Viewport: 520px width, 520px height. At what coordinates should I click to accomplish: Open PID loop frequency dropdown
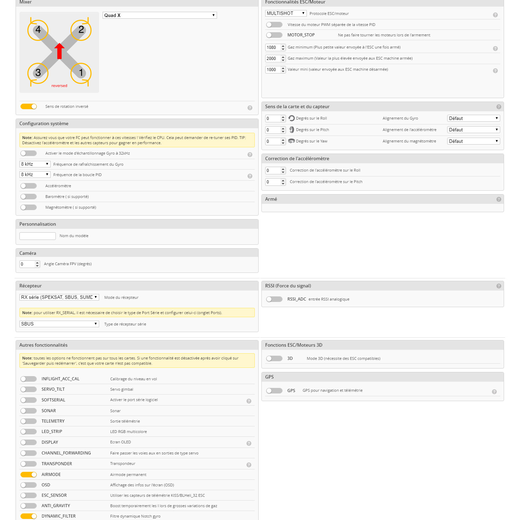click(x=35, y=174)
